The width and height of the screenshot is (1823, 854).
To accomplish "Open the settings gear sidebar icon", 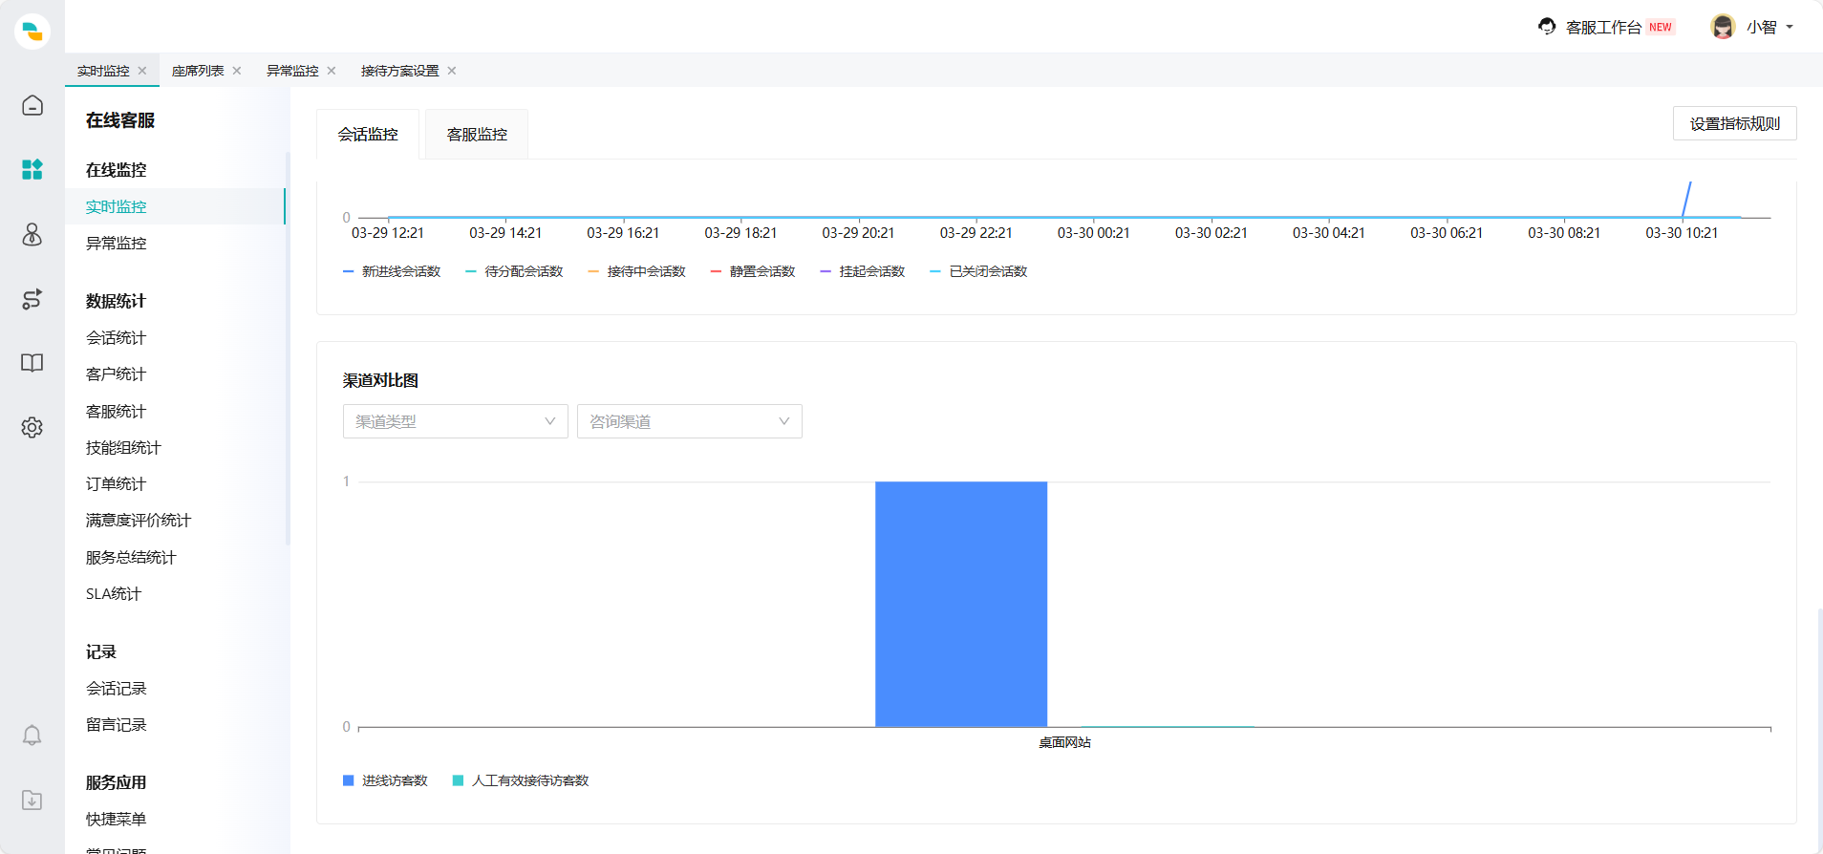I will (x=32, y=427).
